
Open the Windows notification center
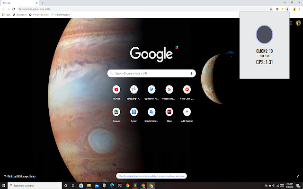coord(298,186)
